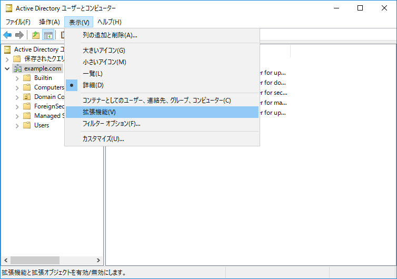Click the Forward arrow toolbar icon
This screenshot has height=279, width=397.
[19, 35]
